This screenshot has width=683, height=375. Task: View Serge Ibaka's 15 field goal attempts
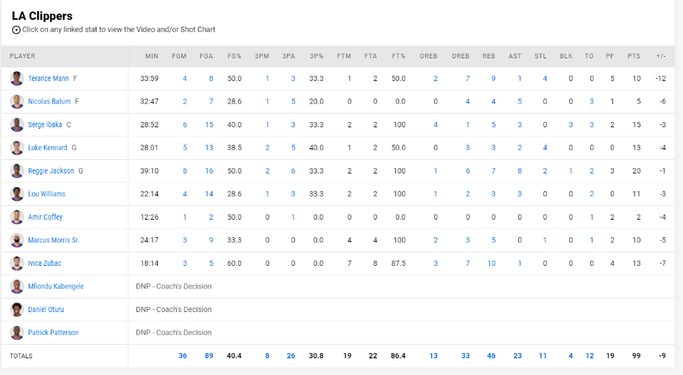tap(209, 124)
